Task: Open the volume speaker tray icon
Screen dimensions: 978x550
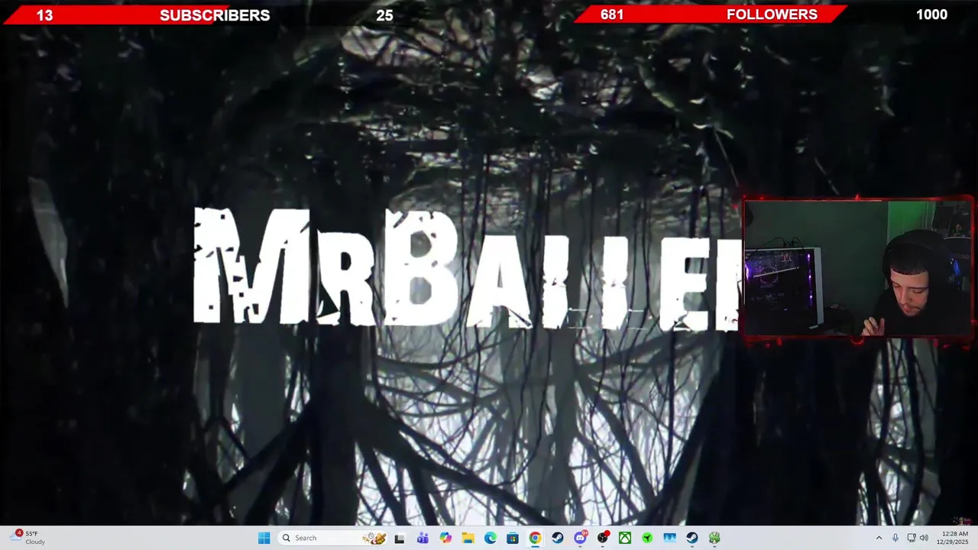Action: [924, 538]
